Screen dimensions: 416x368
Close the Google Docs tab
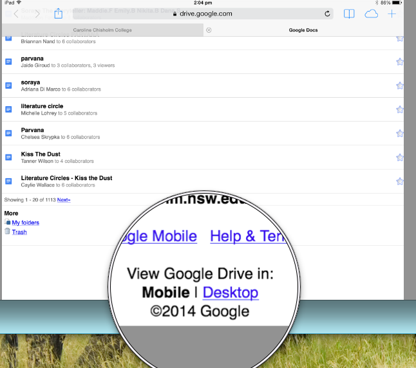(209, 30)
